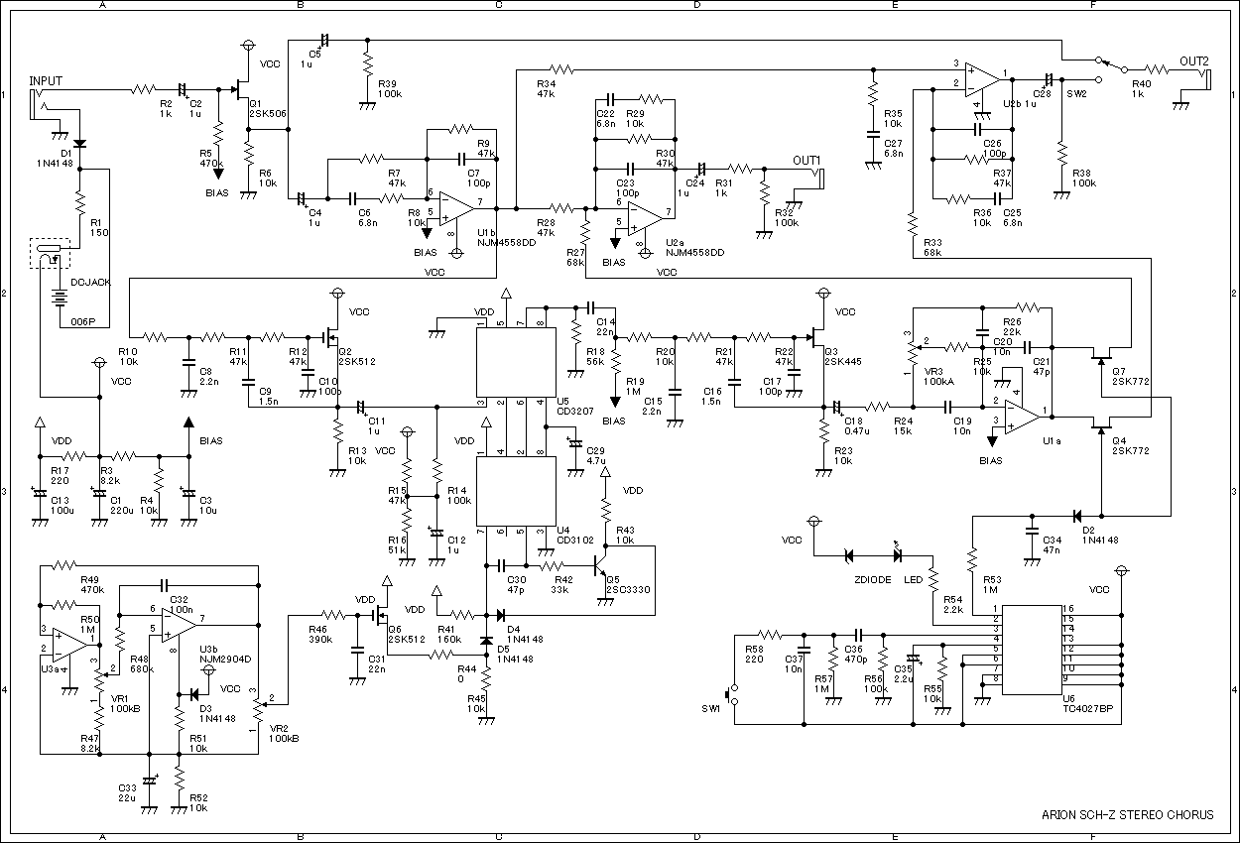The image size is (1240, 843).
Task: Click the U1b NJM4558DD op-amp symbol
Action: click(x=455, y=208)
